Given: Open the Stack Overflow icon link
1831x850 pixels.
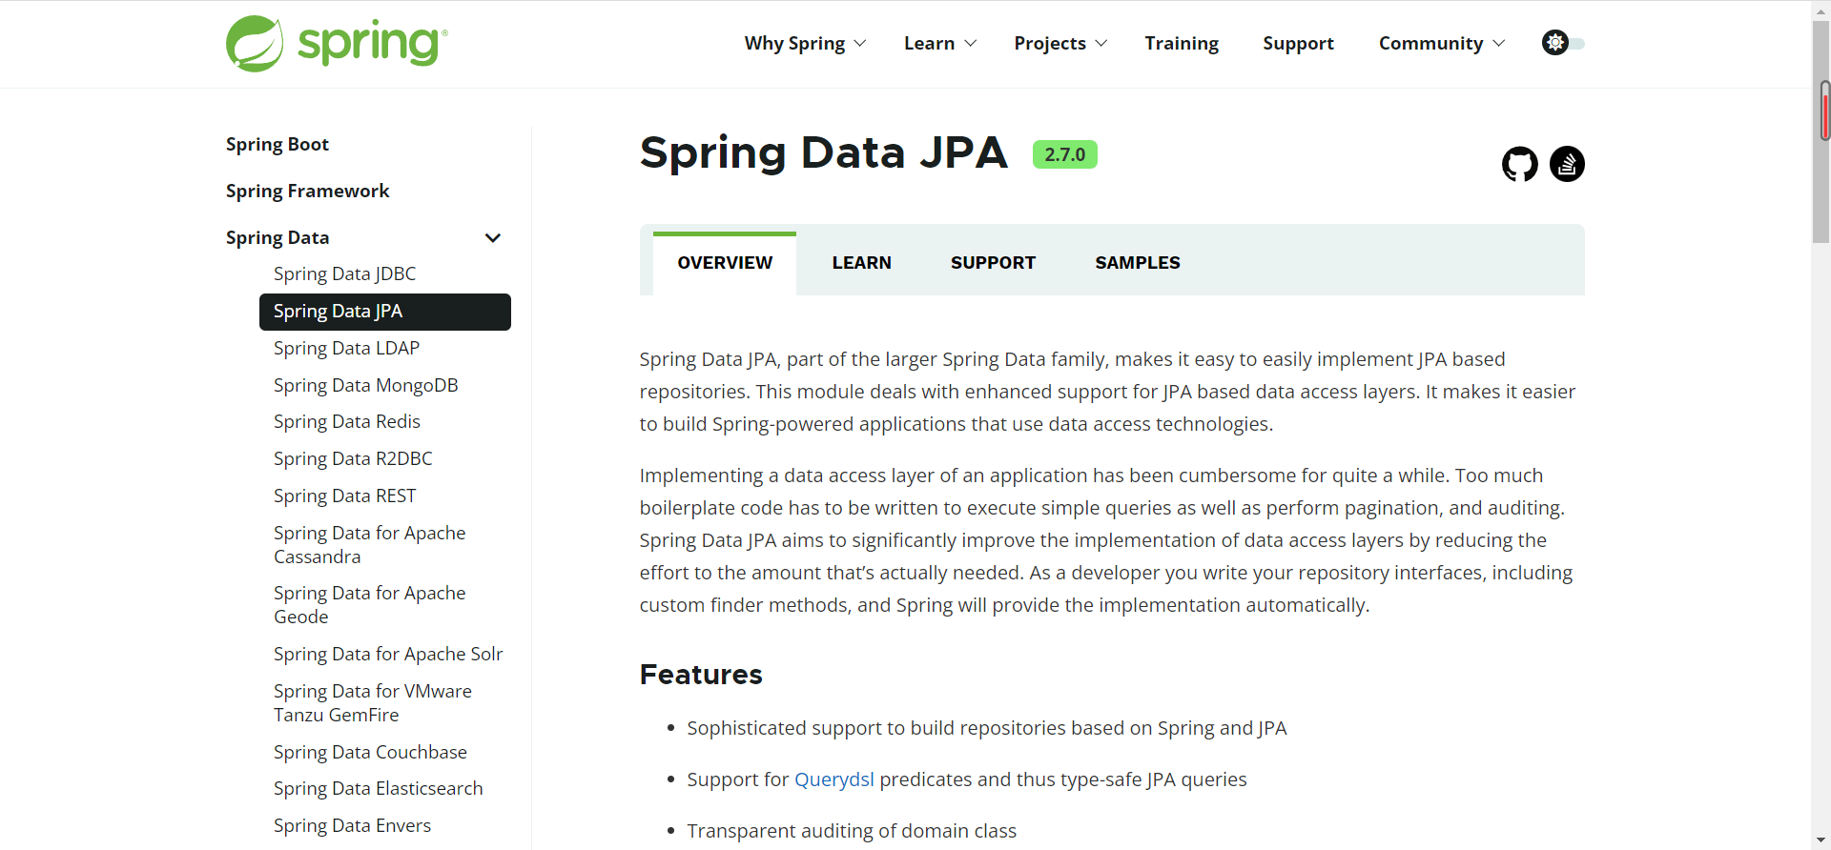Looking at the screenshot, I should pyautogui.click(x=1567, y=164).
